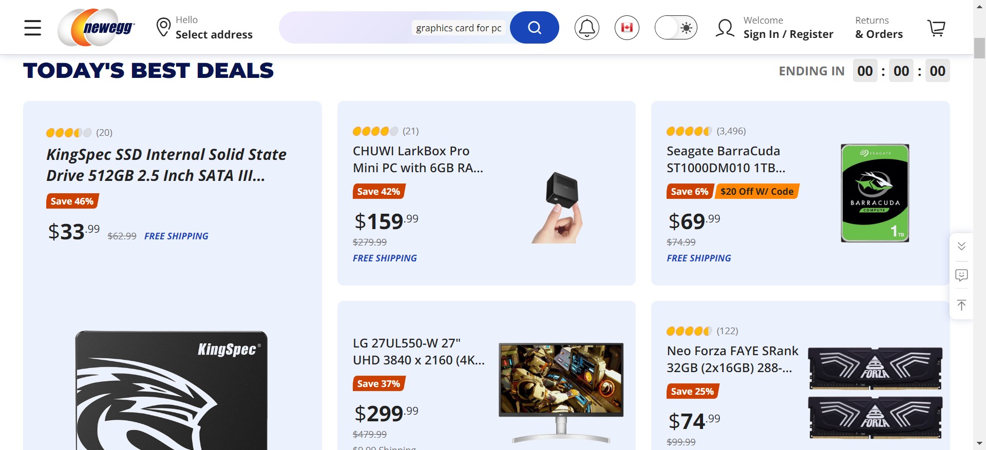Expand the double-chevron side panel arrow
This screenshot has height=450, width=986.
pyautogui.click(x=961, y=246)
